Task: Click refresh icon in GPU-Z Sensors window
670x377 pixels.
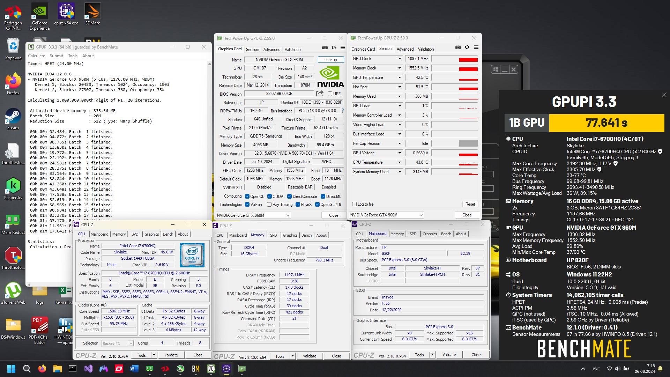Action: coord(467,47)
